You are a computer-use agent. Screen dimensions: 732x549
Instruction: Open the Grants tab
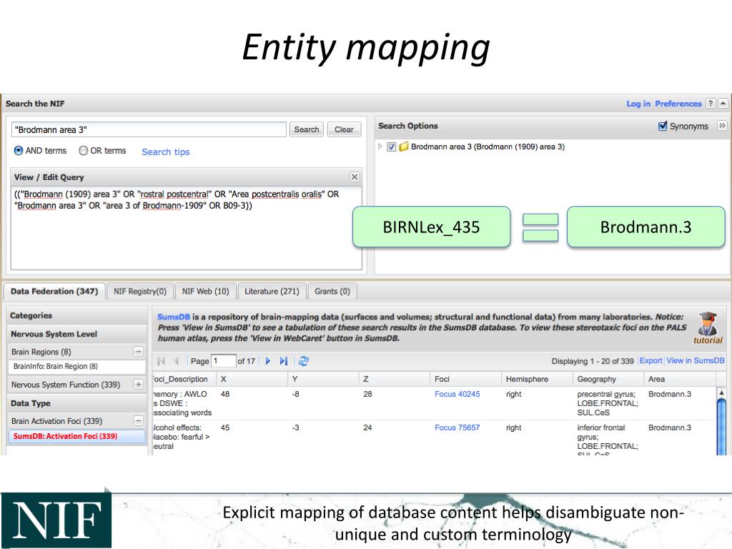pos(332,292)
